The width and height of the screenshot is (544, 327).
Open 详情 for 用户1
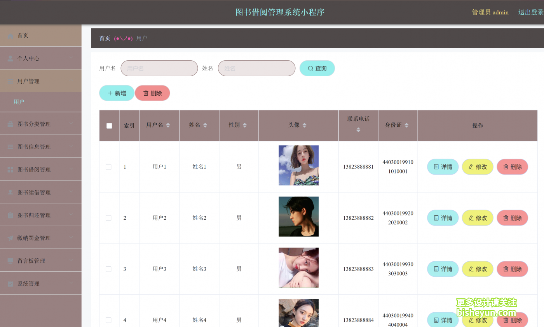pyautogui.click(x=443, y=167)
